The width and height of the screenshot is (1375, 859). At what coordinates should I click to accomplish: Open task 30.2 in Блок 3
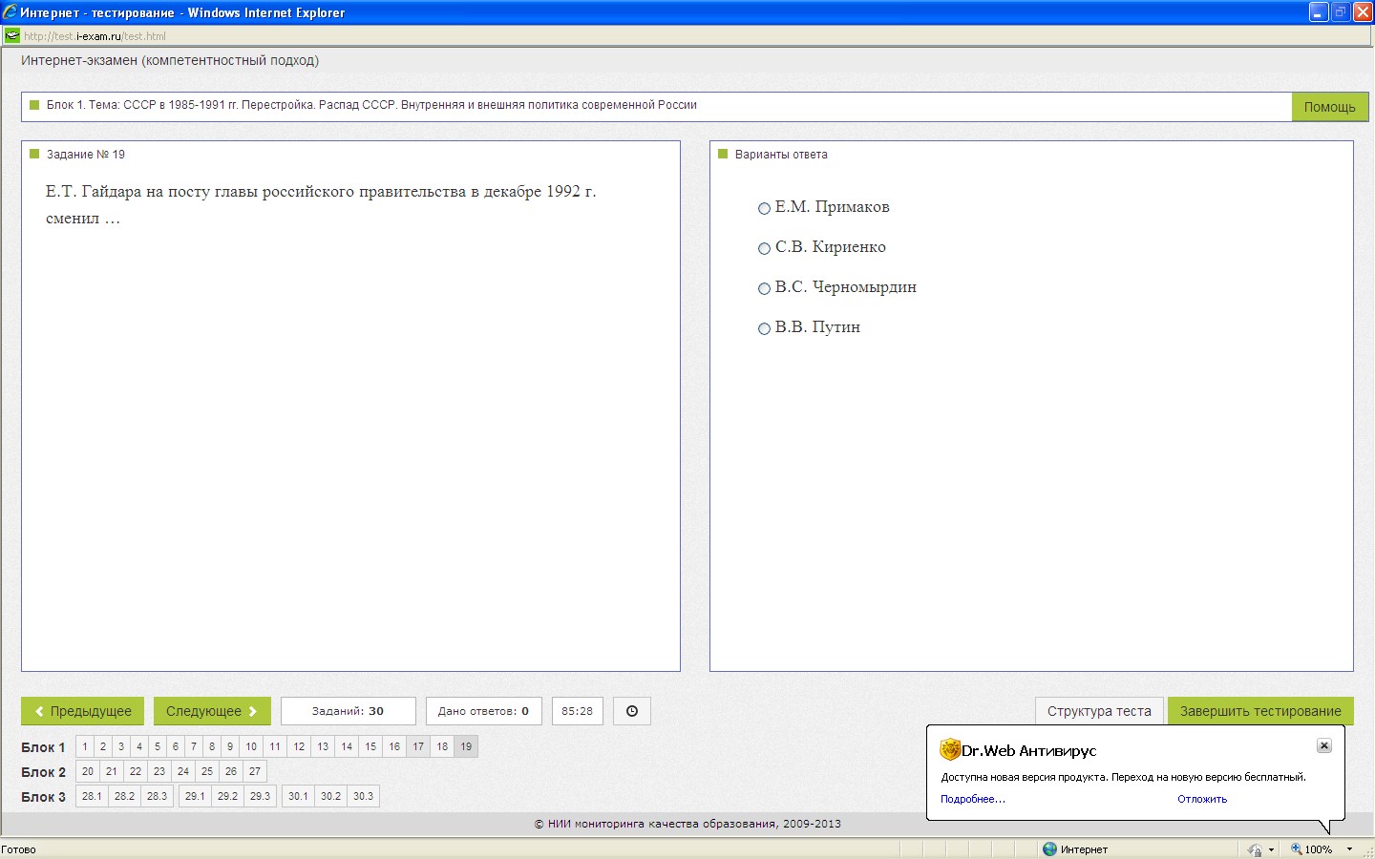[x=330, y=796]
